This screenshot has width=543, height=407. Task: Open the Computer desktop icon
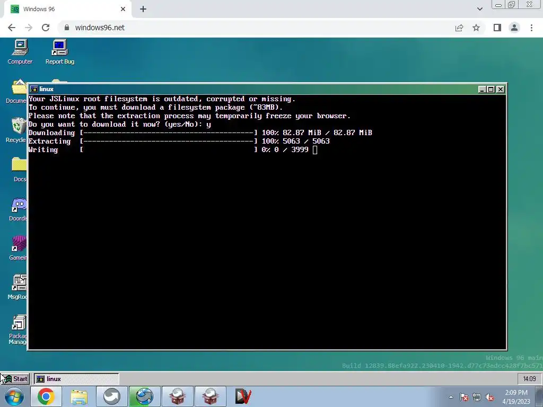coord(20,52)
